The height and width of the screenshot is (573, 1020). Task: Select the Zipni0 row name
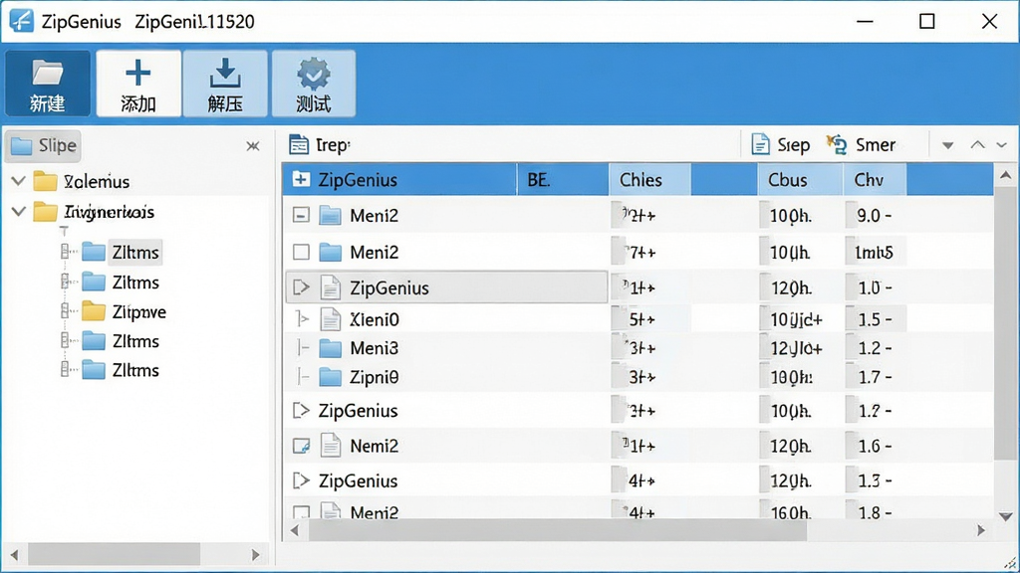(375, 377)
